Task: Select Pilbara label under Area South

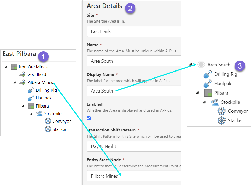Action: 221,93
